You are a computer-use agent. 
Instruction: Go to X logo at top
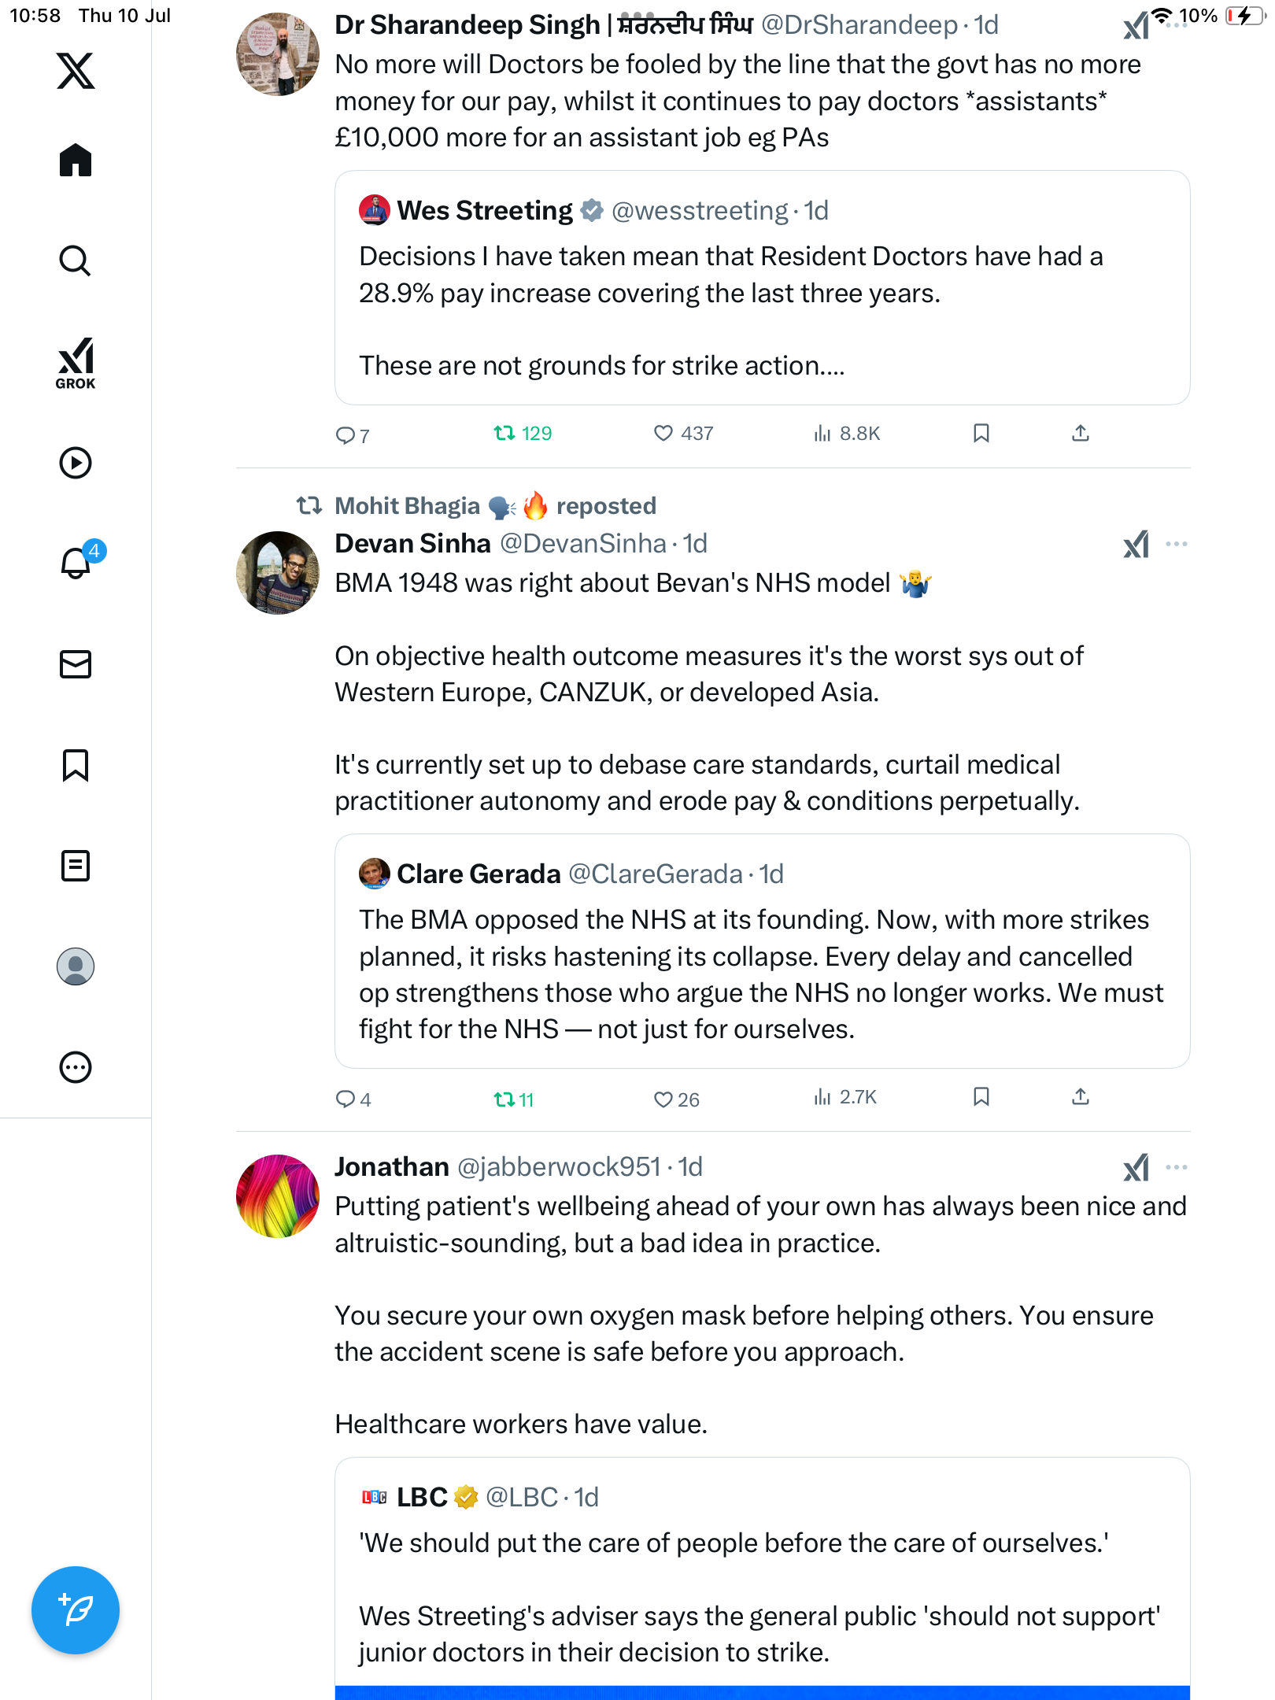click(76, 71)
